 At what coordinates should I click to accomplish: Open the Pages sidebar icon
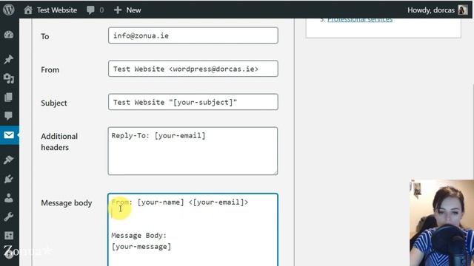point(9,97)
